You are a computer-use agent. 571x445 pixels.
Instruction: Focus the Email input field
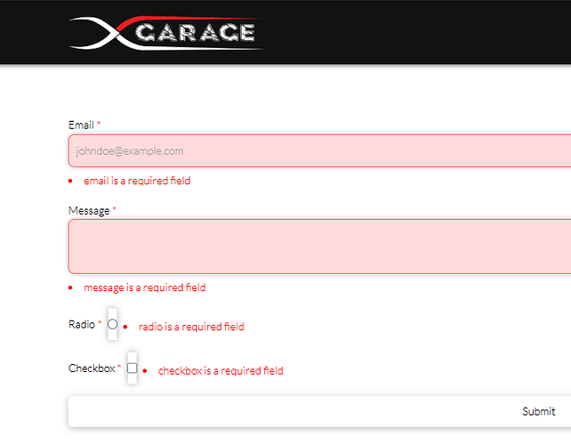[319, 151]
